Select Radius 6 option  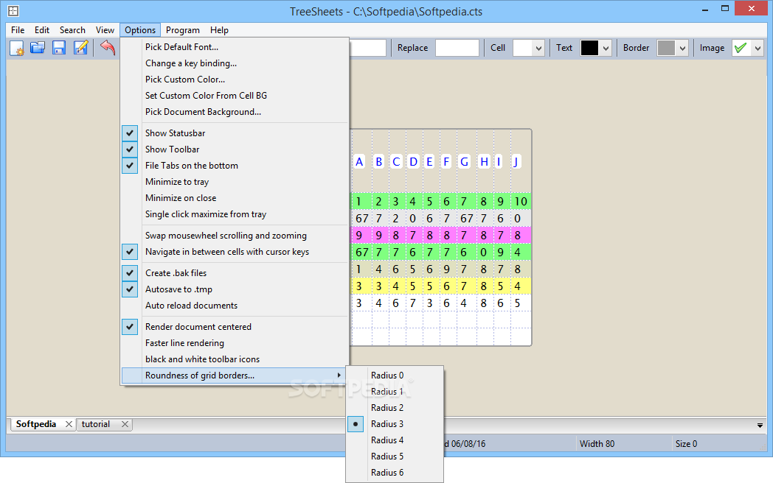(x=395, y=473)
